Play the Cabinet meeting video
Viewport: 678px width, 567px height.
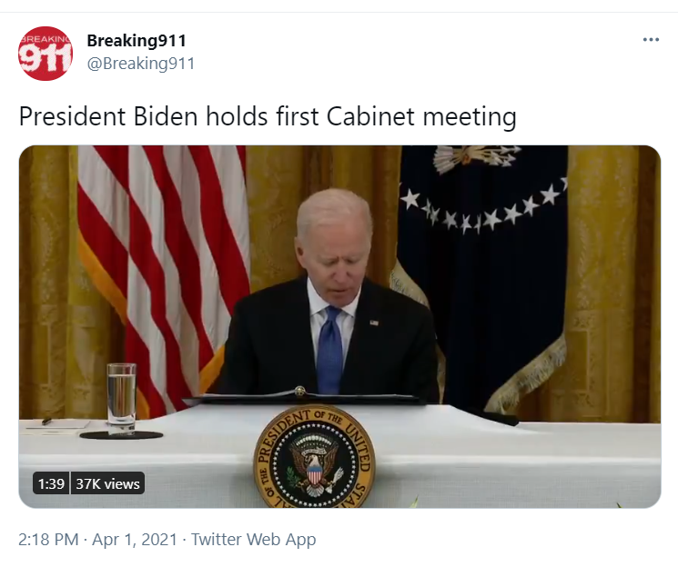[x=339, y=326]
